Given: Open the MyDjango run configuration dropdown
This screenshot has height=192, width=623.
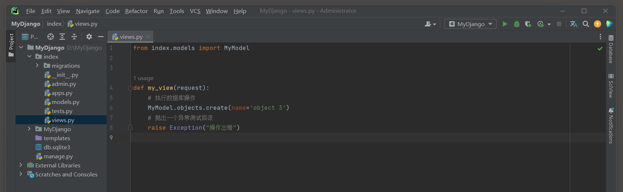Looking at the screenshot, I should click(x=470, y=24).
